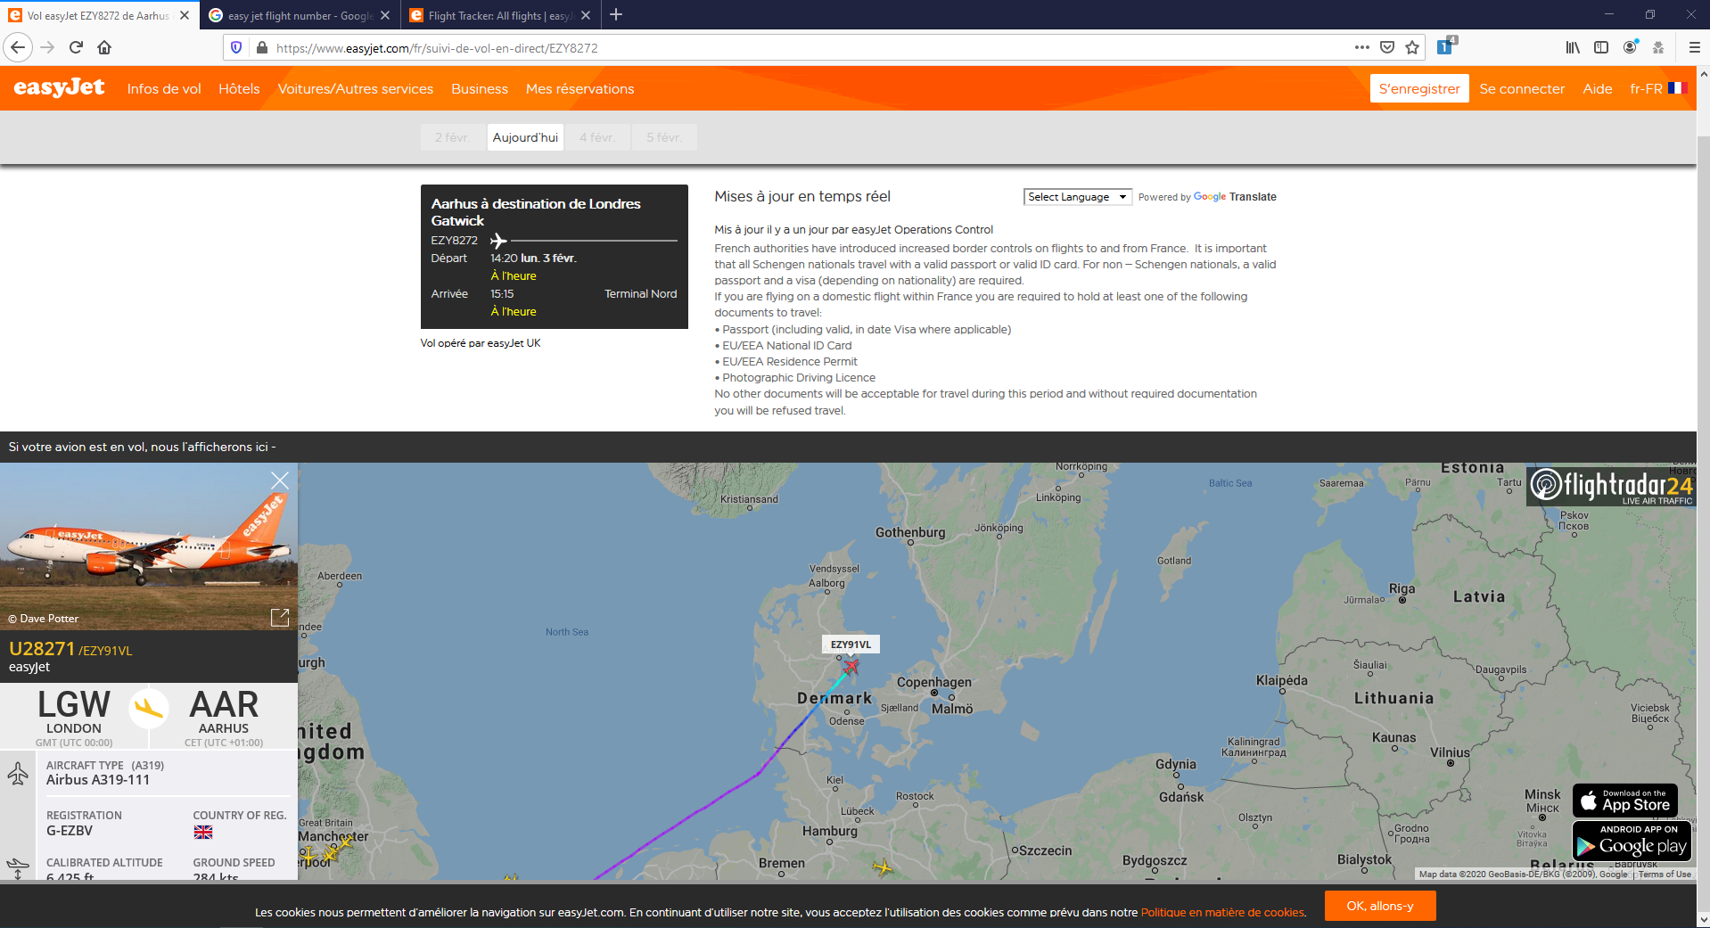Screen dimensions: 1710x928
Task: Select the 4 févr. date tab
Action: [x=597, y=137]
